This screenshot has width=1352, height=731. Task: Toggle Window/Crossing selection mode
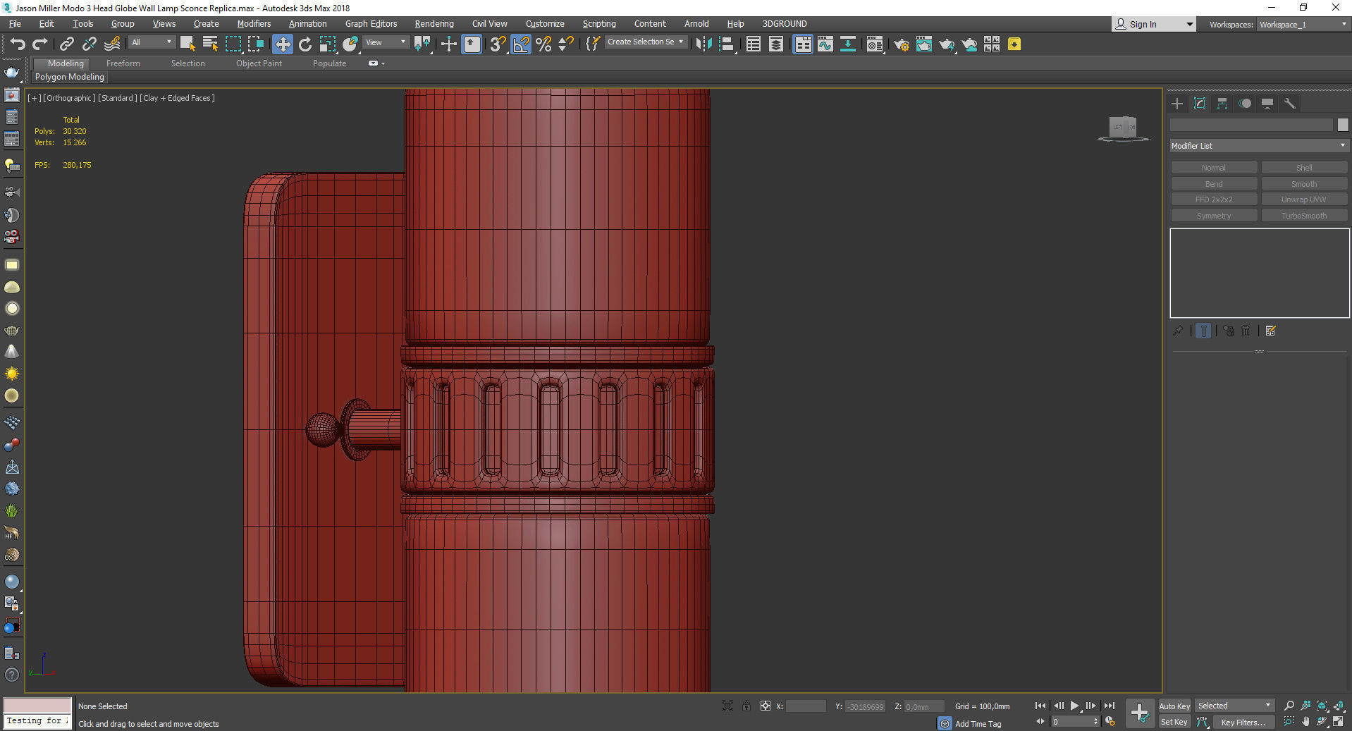255,44
